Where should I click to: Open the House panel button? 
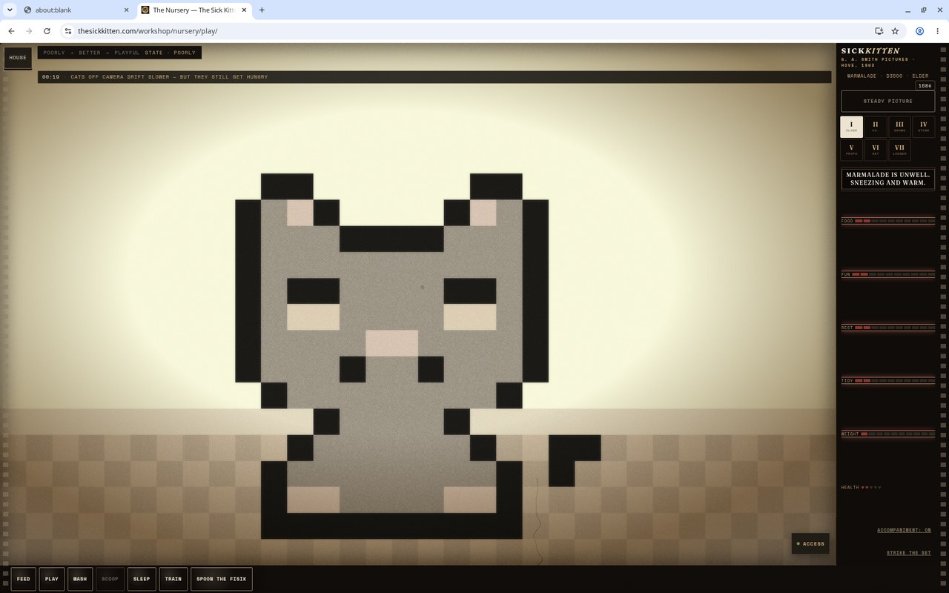click(x=18, y=58)
